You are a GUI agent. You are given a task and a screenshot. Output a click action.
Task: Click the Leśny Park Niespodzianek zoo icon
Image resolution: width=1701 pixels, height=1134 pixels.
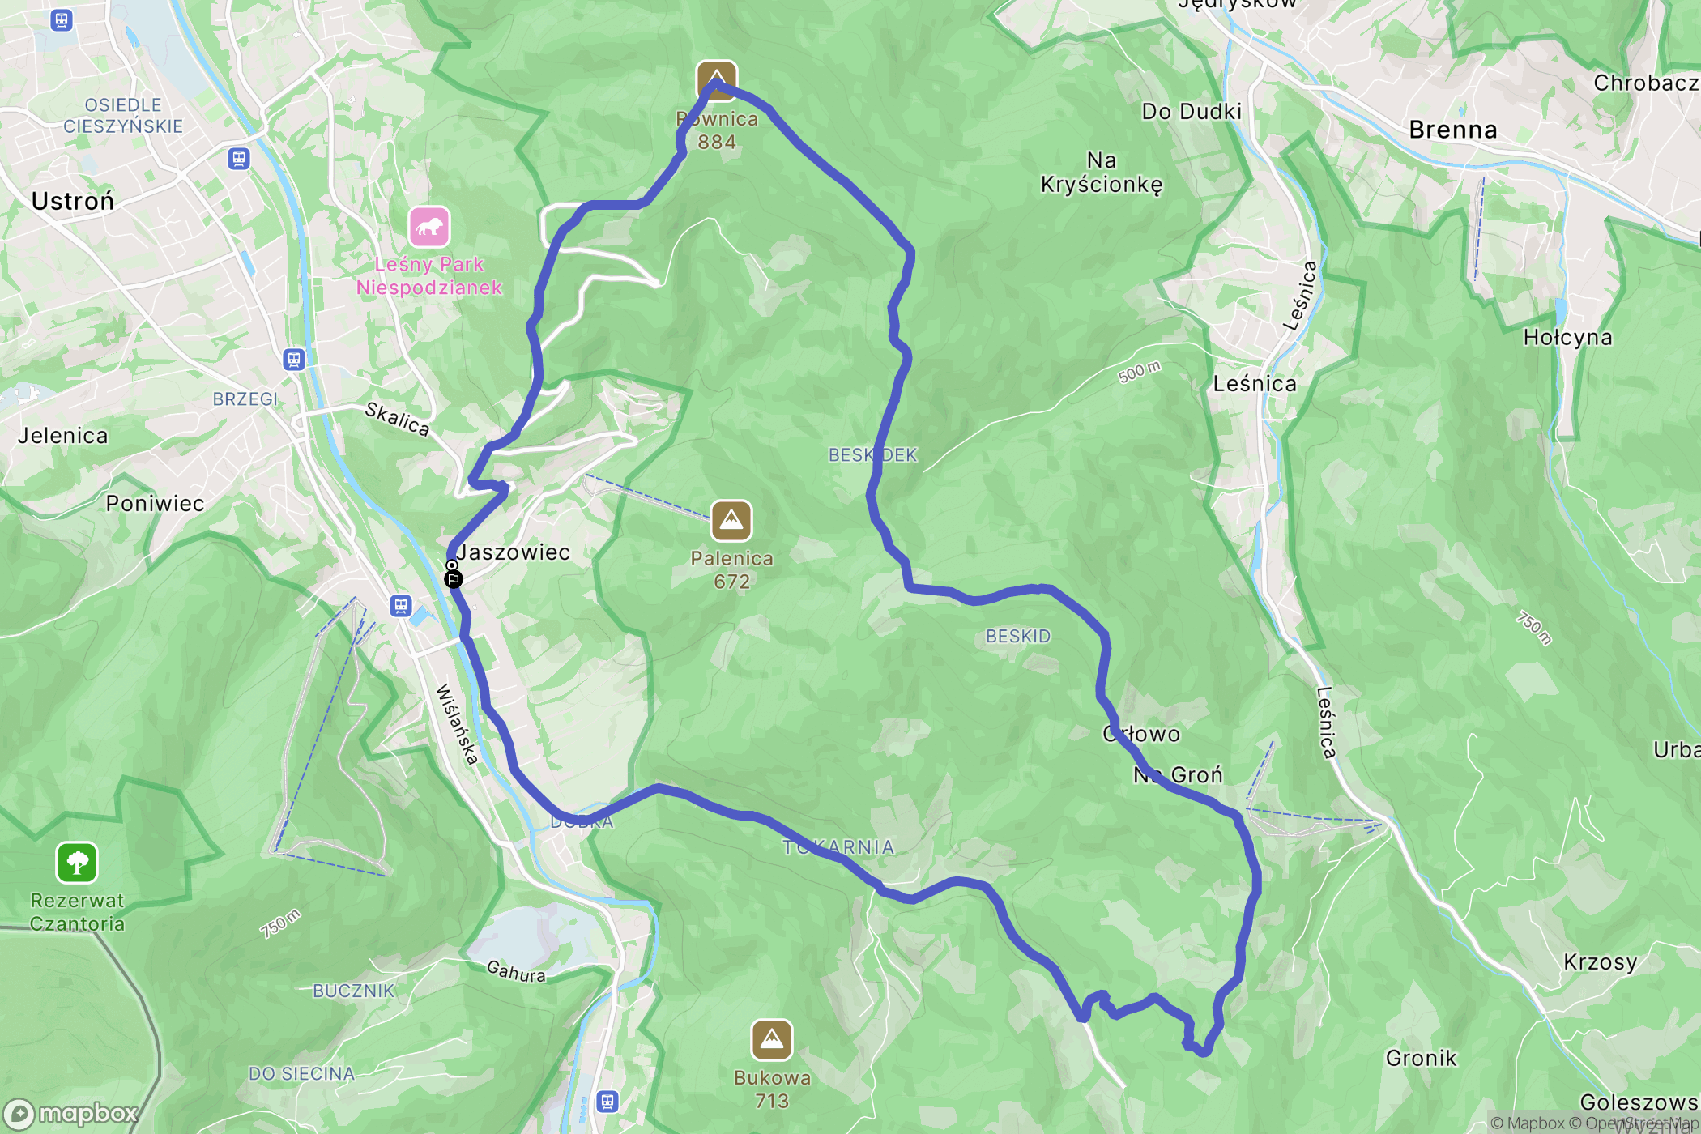tap(429, 226)
